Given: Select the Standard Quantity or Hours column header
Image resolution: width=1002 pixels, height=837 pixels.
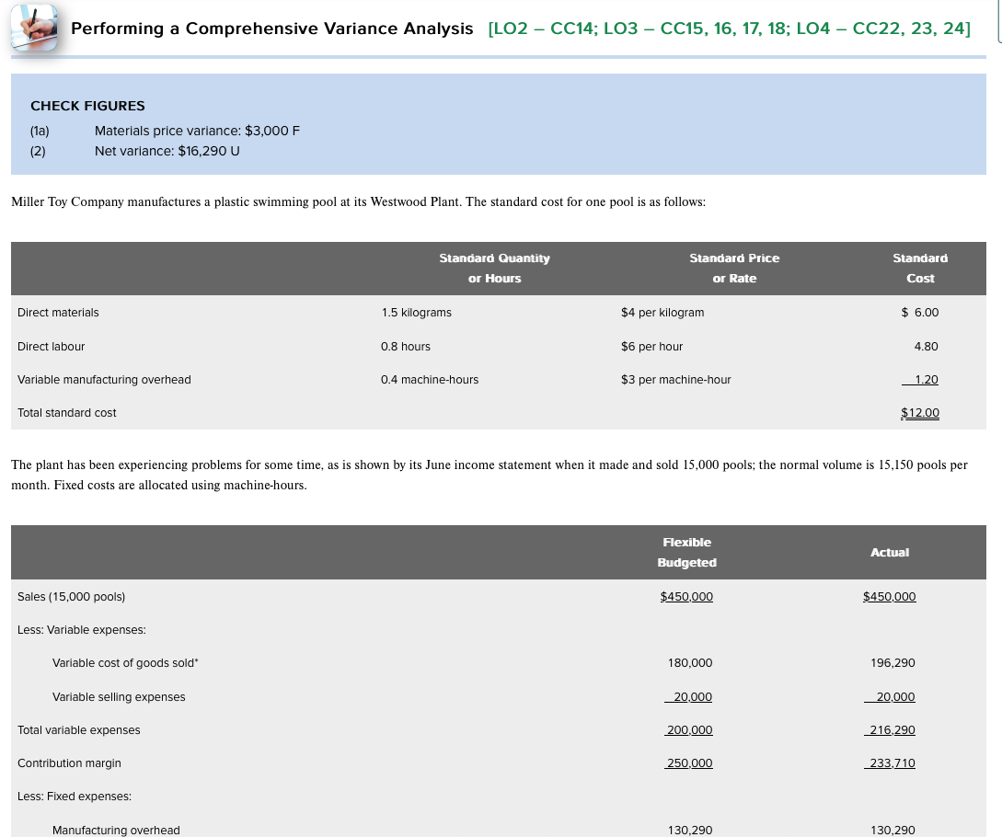Looking at the screenshot, I should tap(494, 268).
